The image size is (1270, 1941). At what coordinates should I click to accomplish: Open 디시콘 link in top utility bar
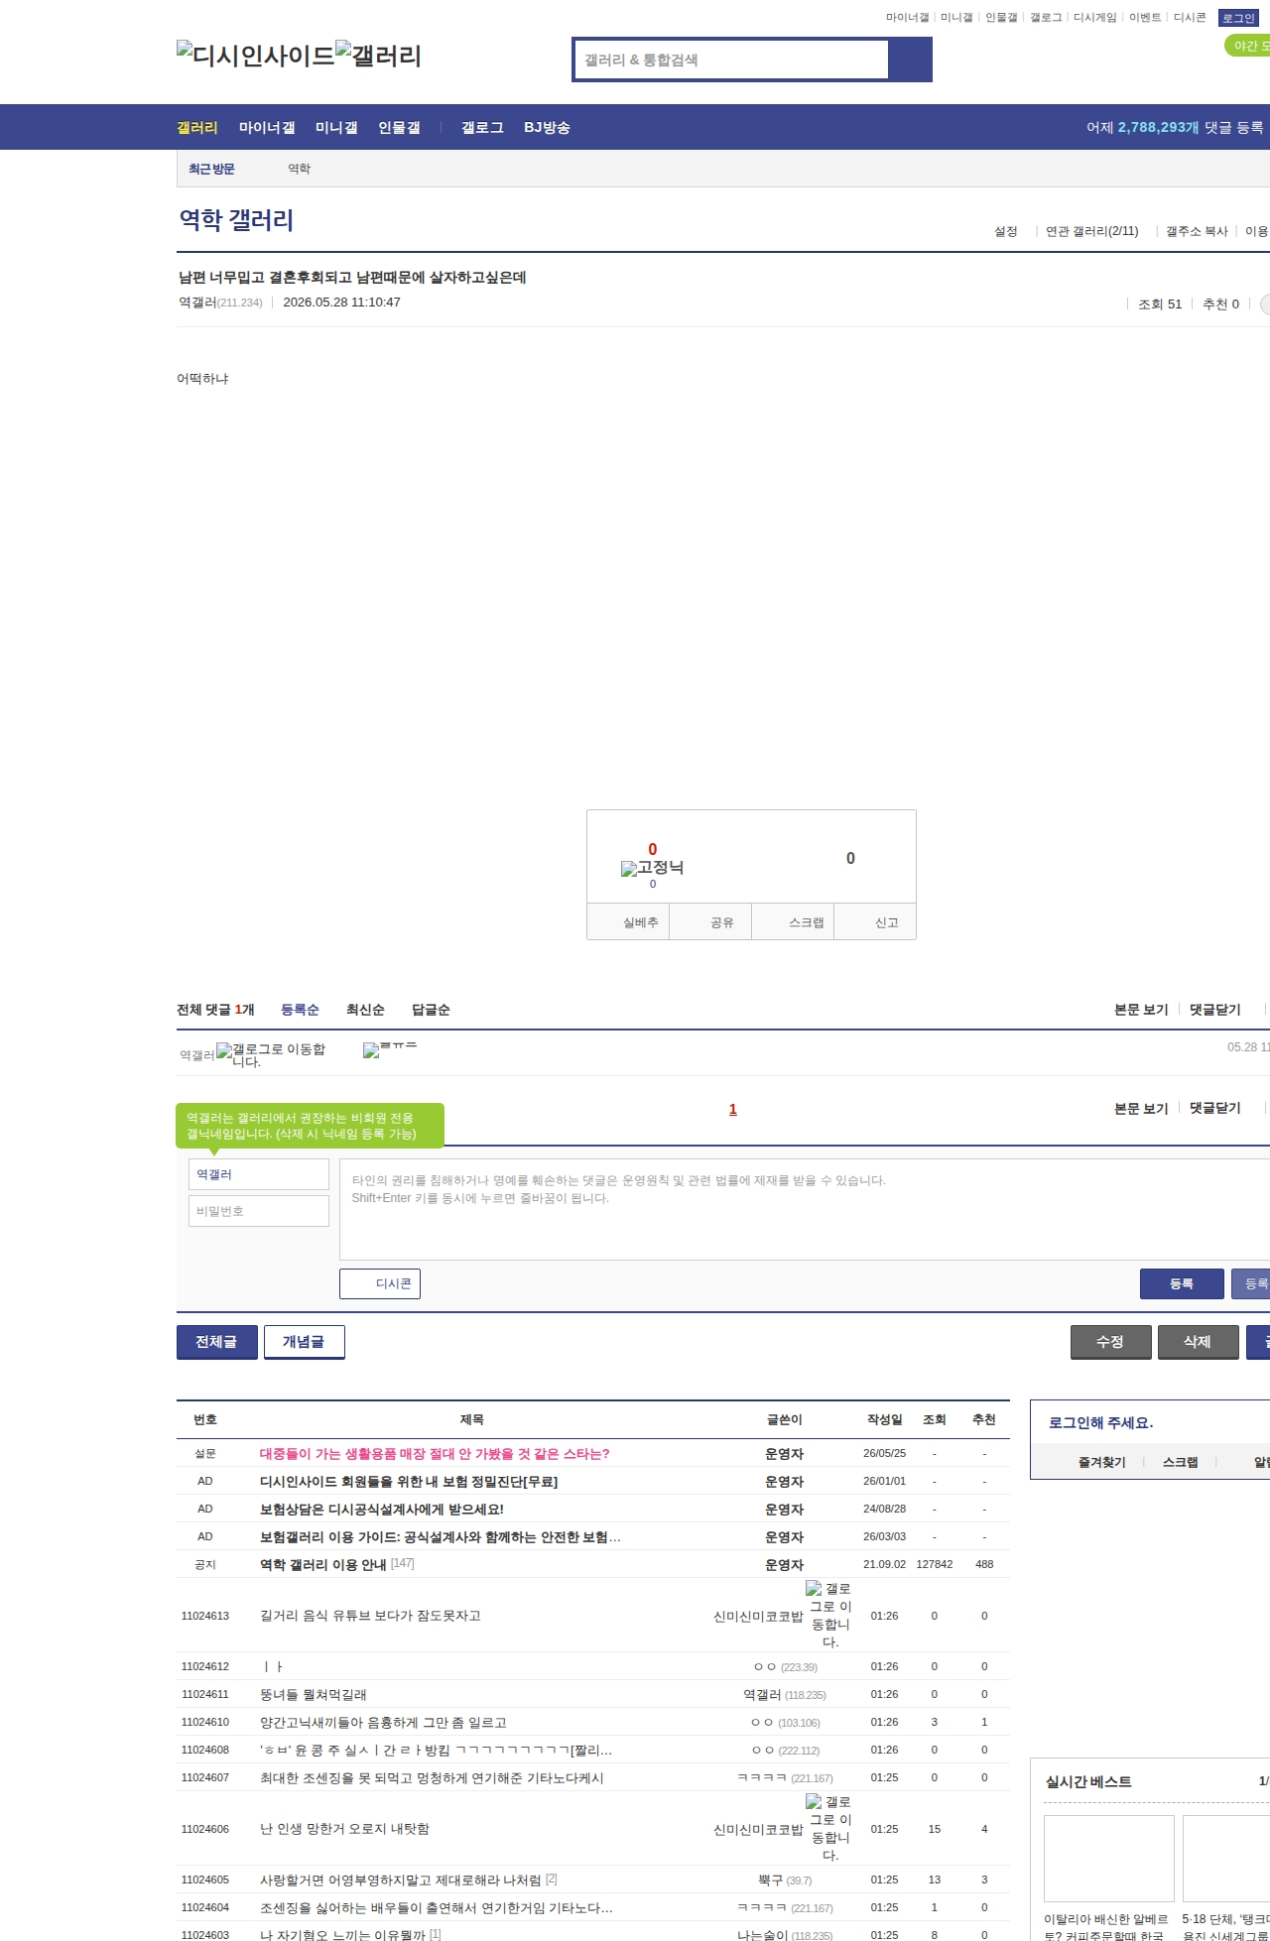pyautogui.click(x=1190, y=18)
